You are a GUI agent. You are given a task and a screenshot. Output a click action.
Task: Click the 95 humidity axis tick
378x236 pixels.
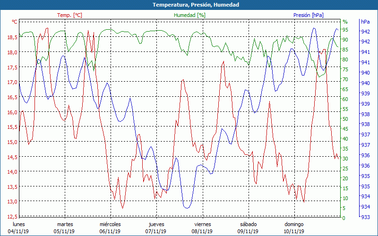[345, 30]
